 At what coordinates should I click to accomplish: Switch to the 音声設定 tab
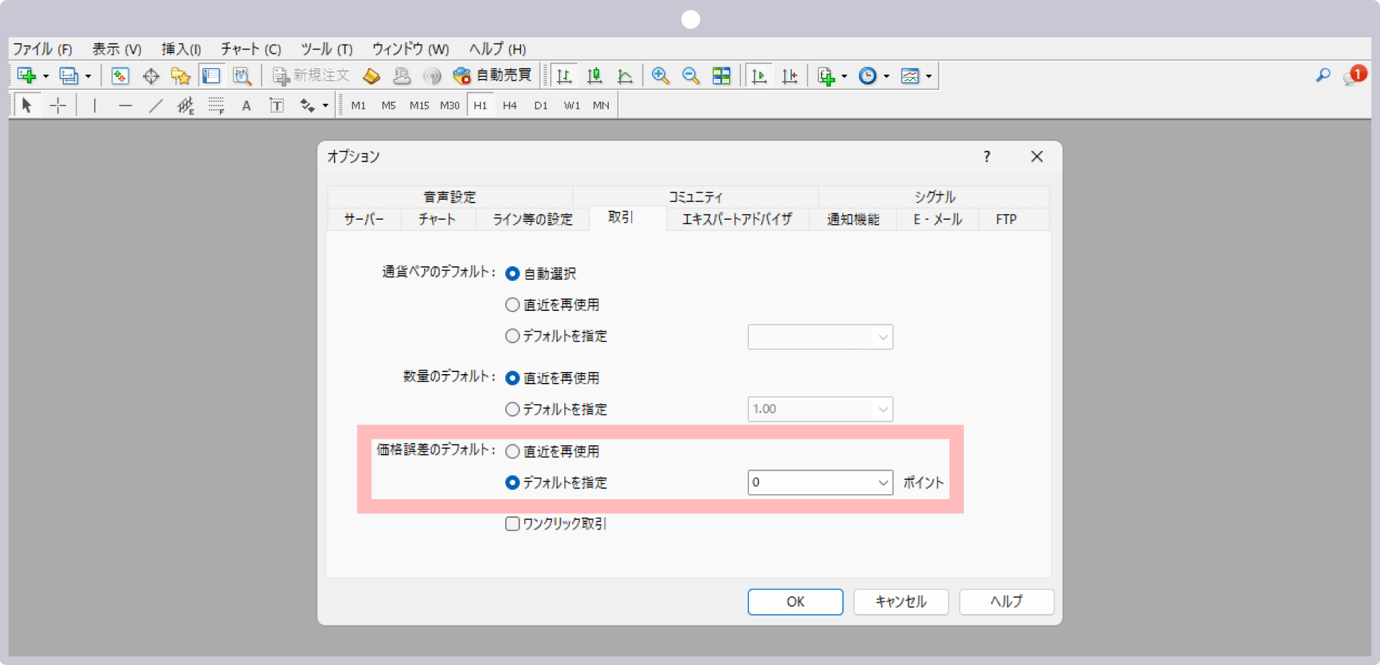450,197
